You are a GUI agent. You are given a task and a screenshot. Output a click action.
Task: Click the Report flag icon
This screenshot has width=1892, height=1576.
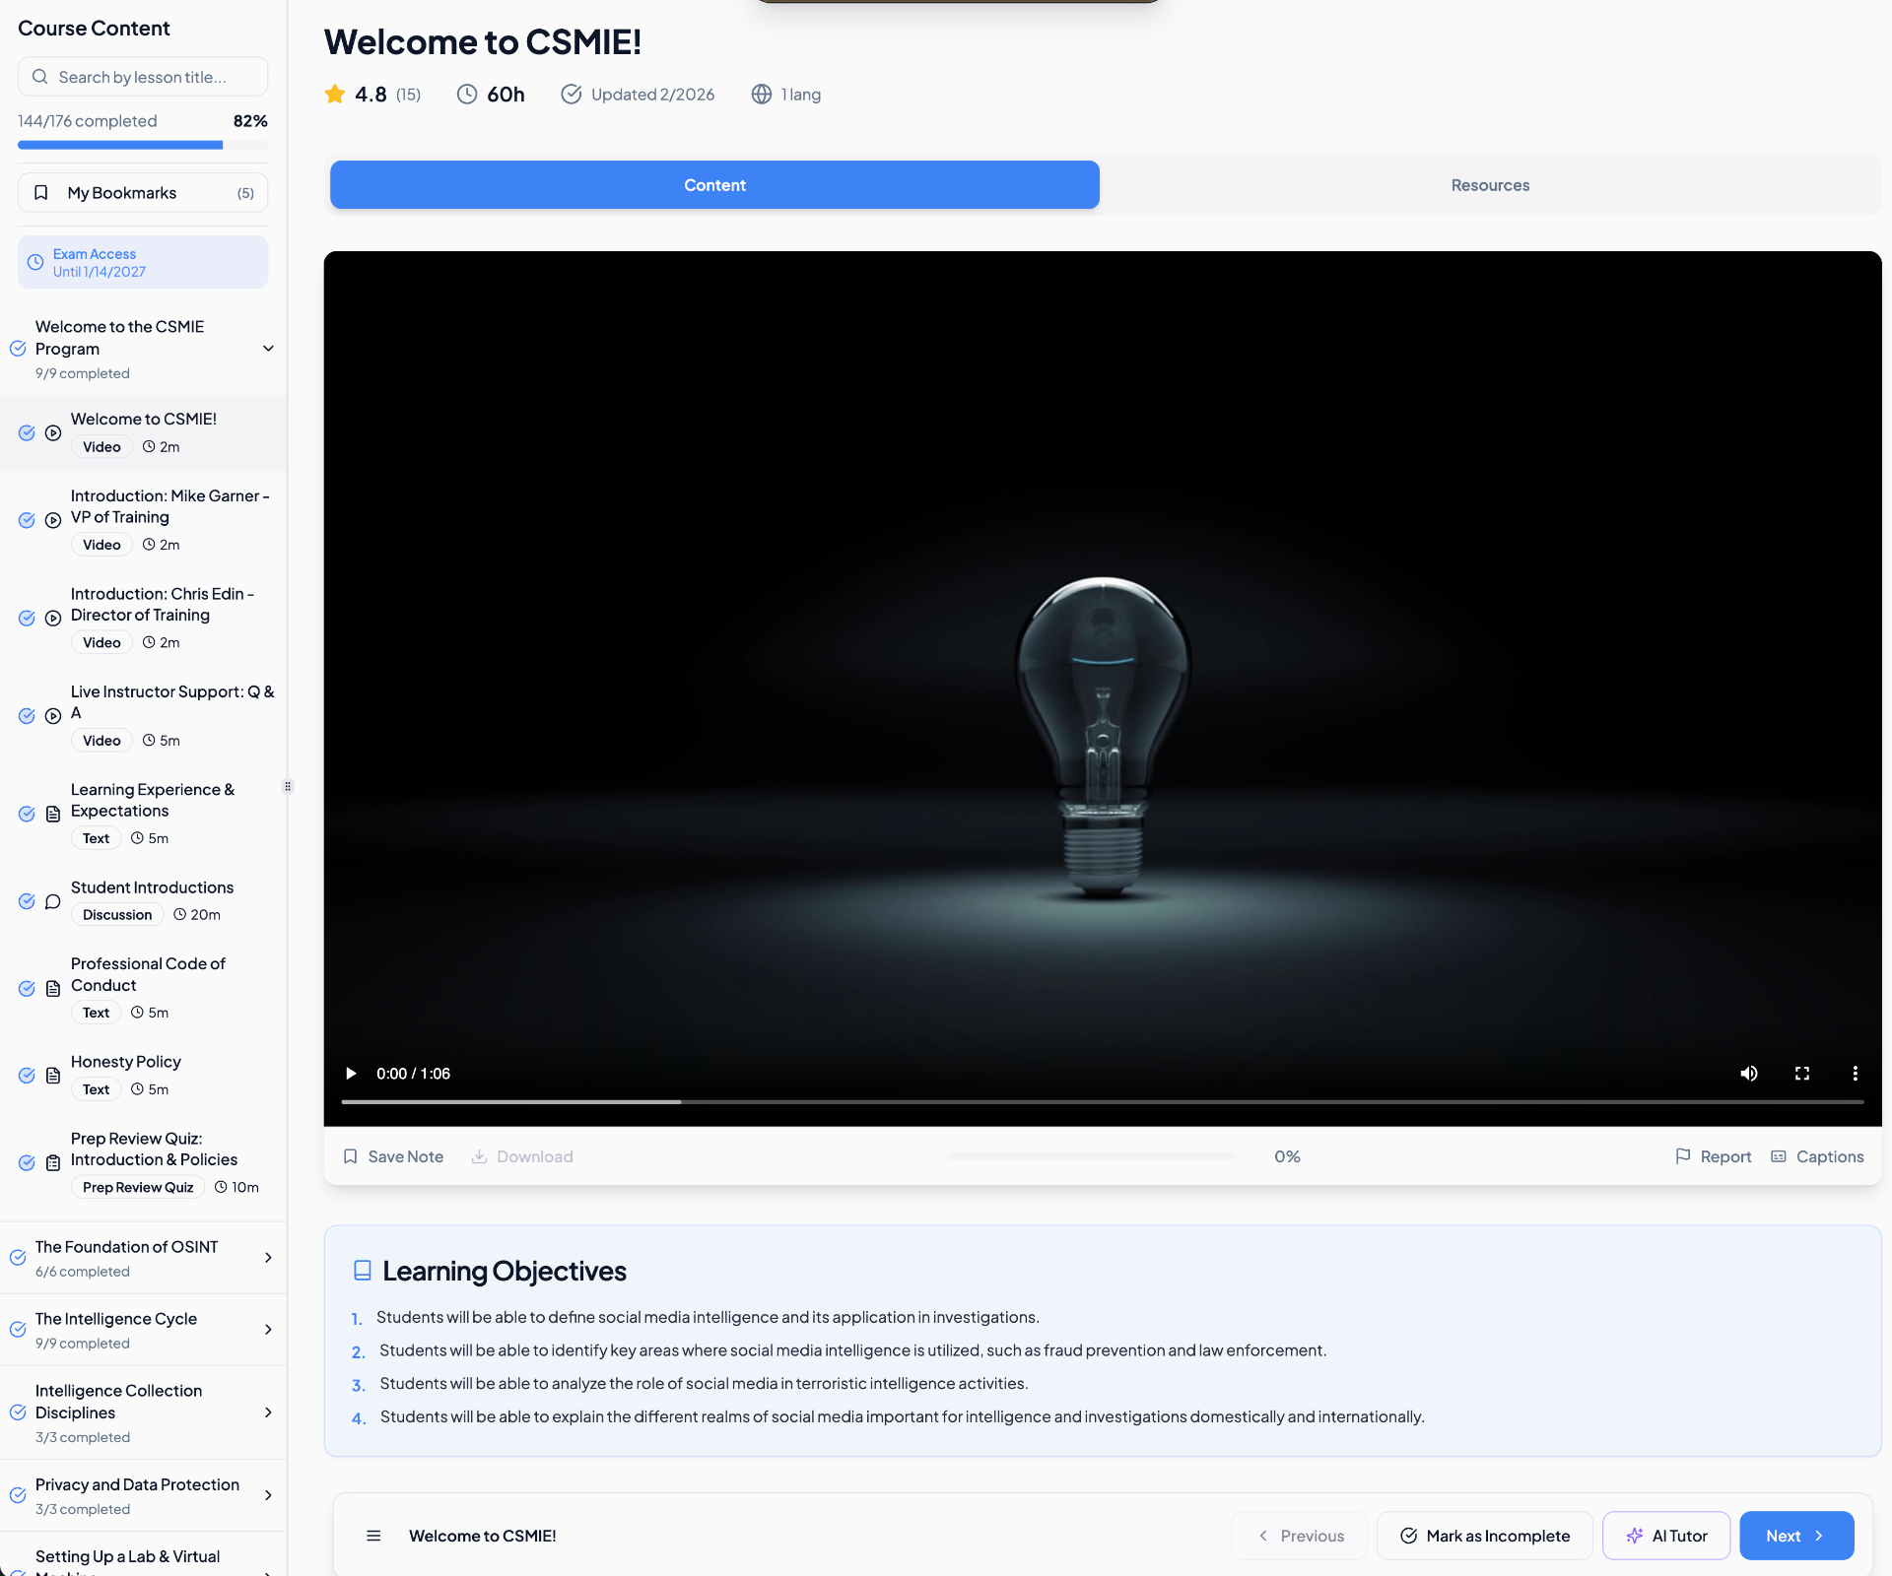pos(1683,1156)
